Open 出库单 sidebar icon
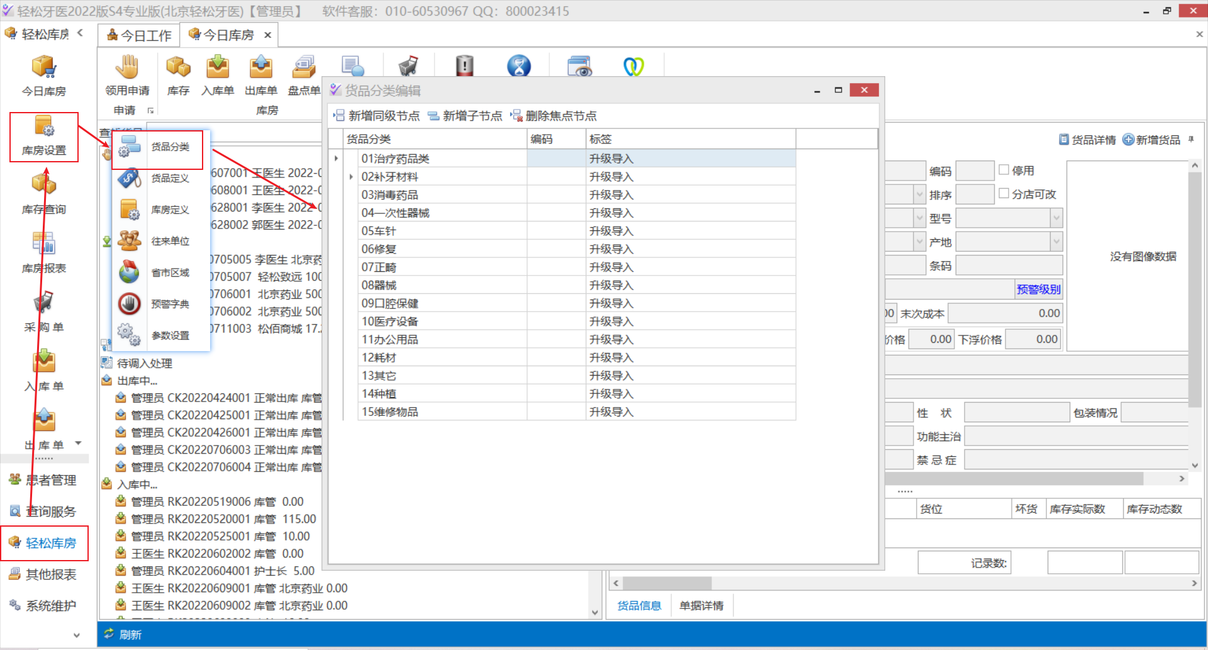Image resolution: width=1208 pixels, height=650 pixels. pos(44,430)
